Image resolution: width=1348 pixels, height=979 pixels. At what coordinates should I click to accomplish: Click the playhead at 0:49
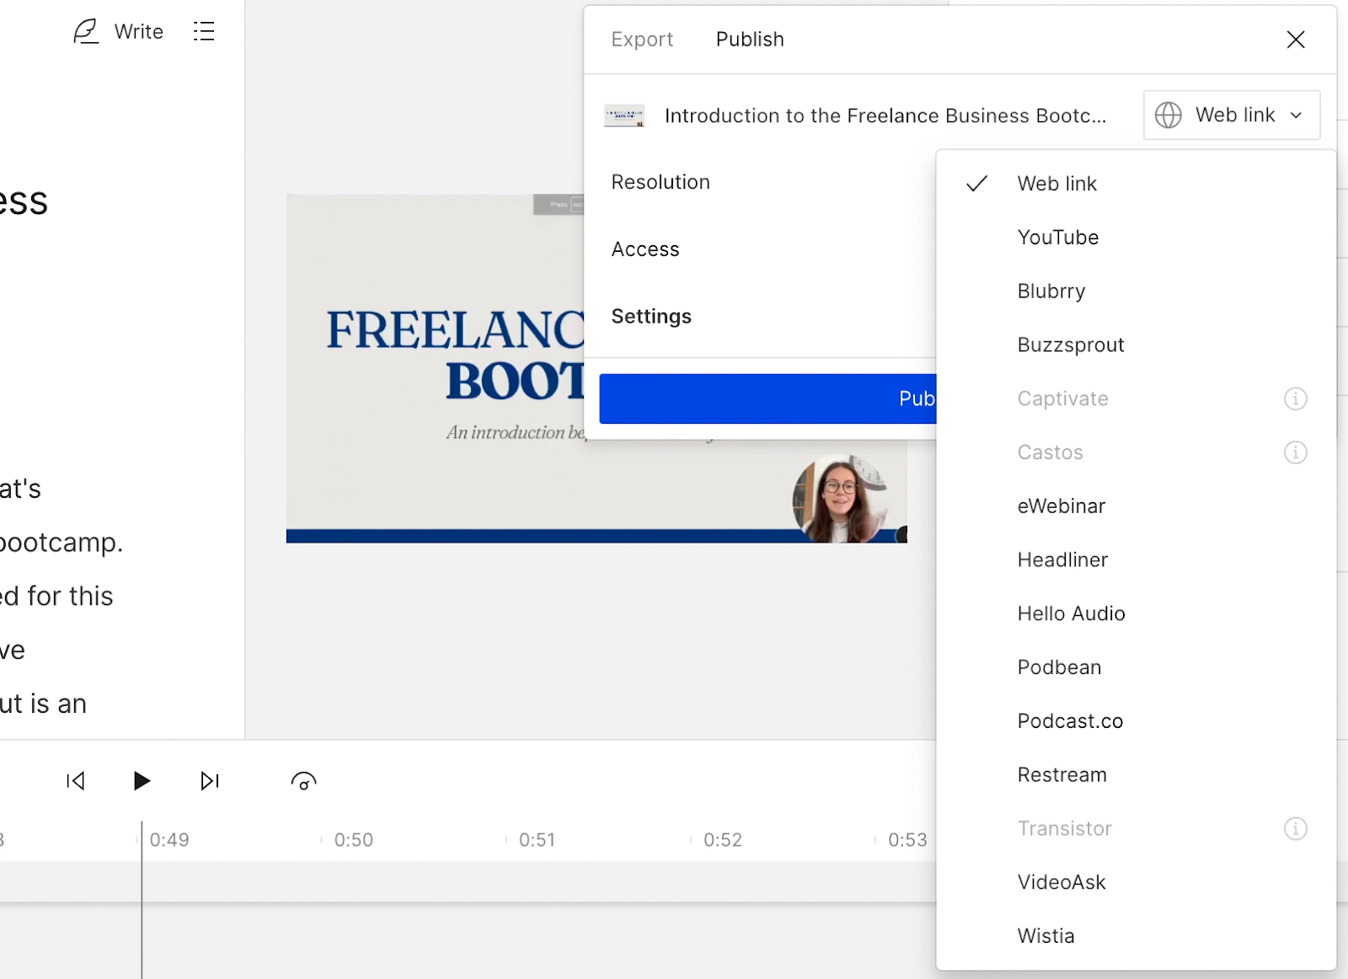point(142,898)
